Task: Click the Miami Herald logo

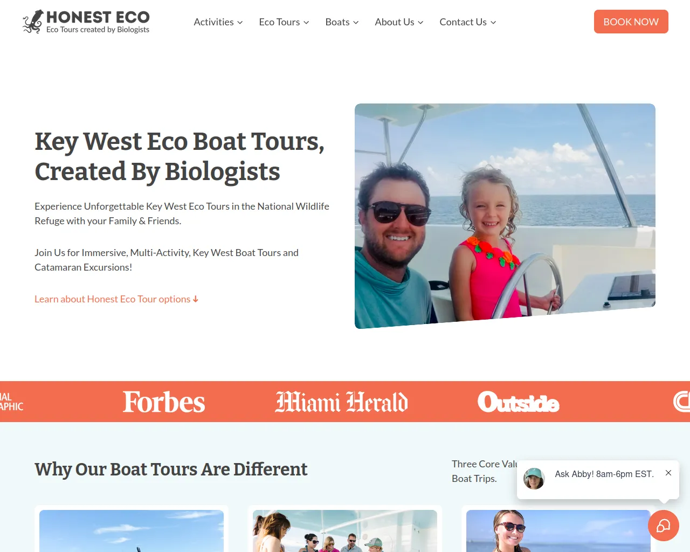Action: point(342,402)
